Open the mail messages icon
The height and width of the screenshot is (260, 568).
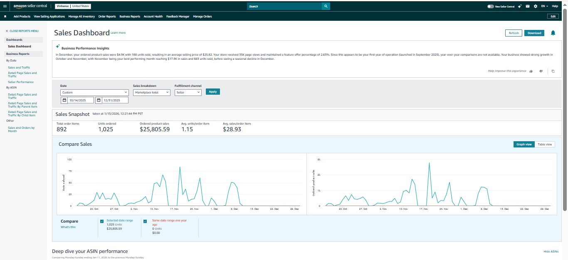pos(528,6)
